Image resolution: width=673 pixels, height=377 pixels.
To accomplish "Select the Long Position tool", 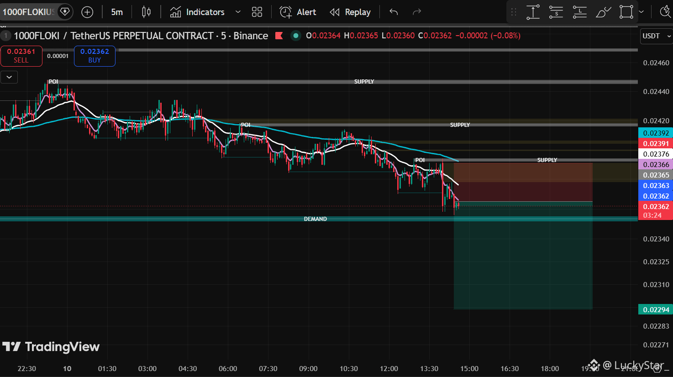I will coord(579,12).
